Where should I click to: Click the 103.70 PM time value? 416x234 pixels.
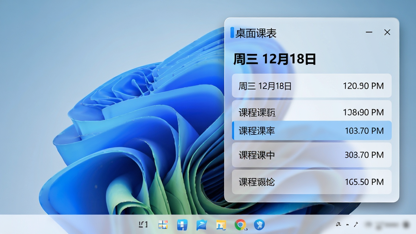click(x=364, y=131)
